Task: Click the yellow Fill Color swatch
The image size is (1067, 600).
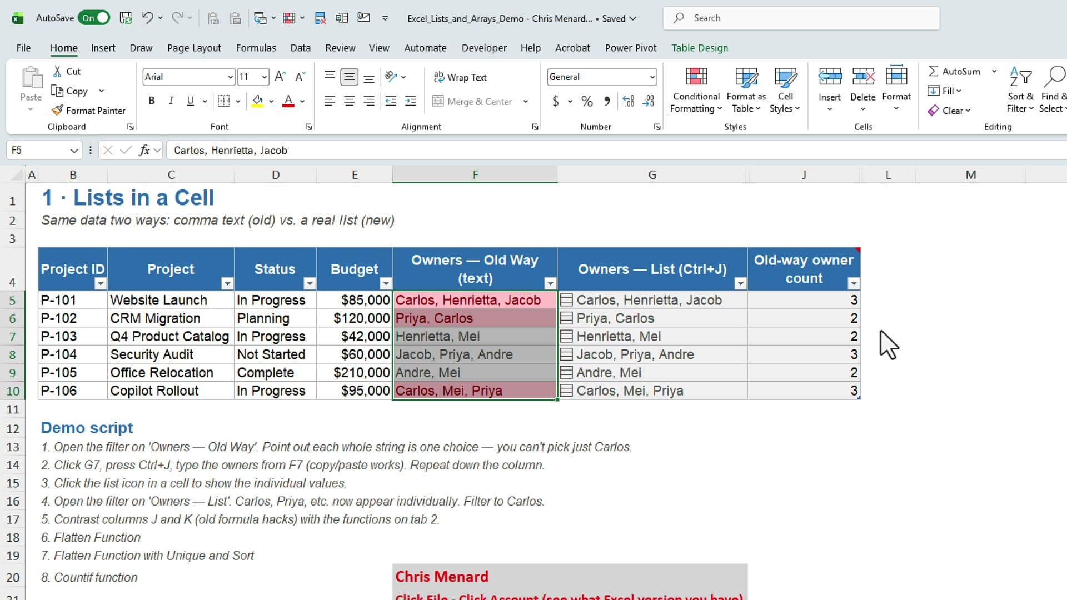Action: pos(257,101)
